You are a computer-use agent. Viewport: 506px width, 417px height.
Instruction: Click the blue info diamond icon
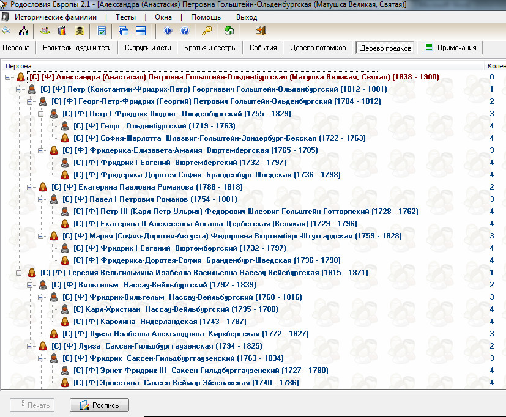(168, 31)
